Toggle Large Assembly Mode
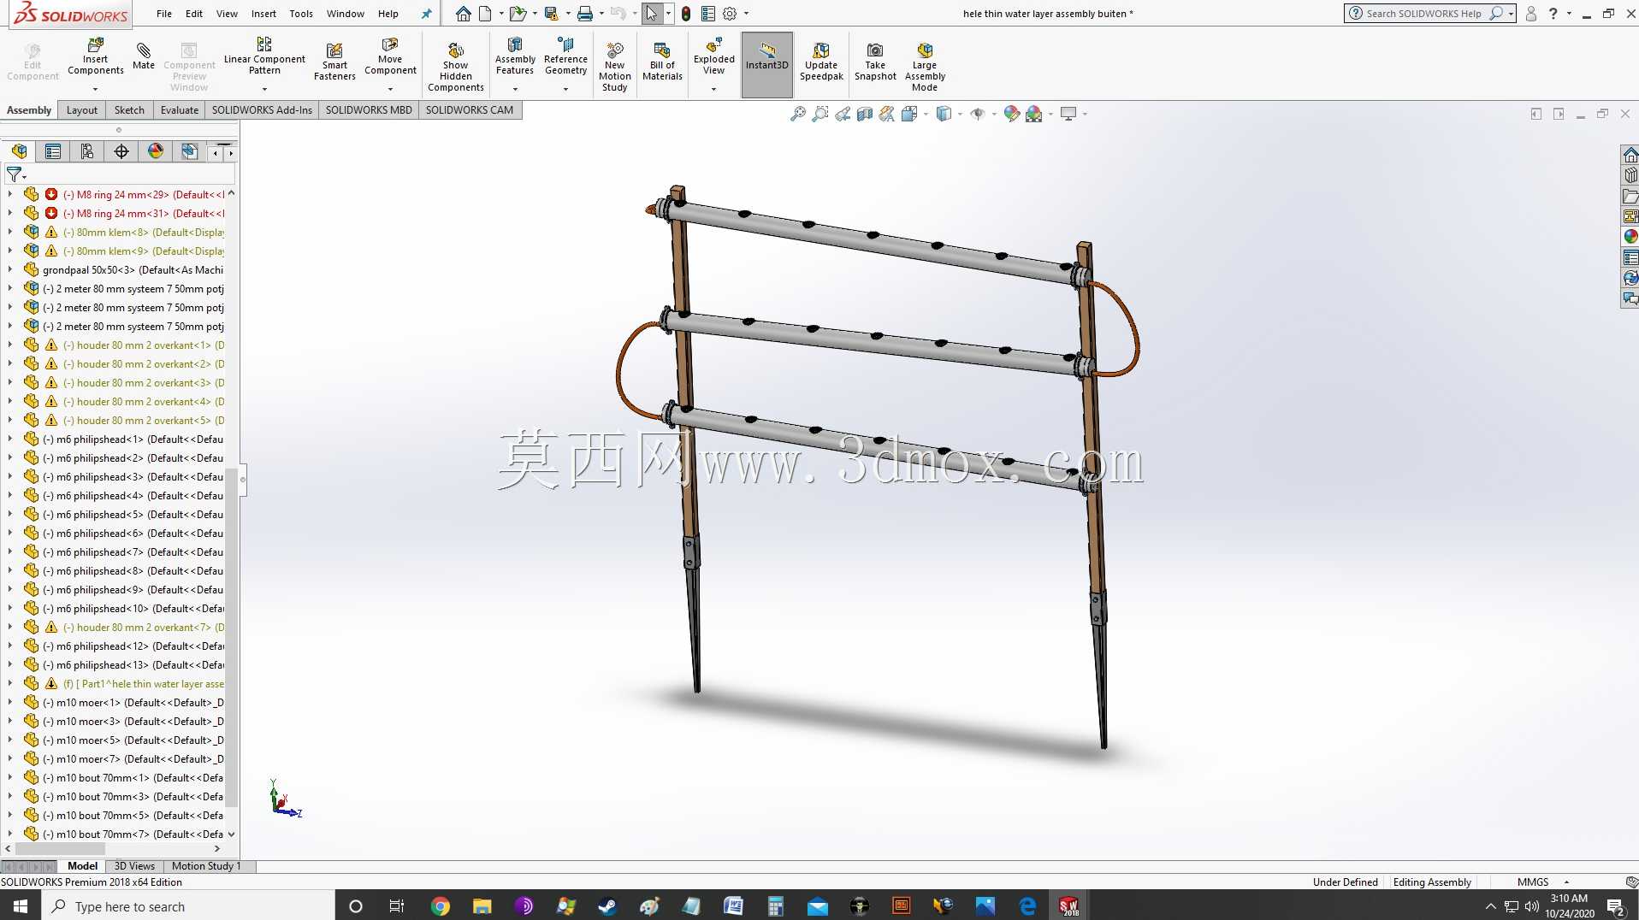The image size is (1639, 920). [925, 67]
